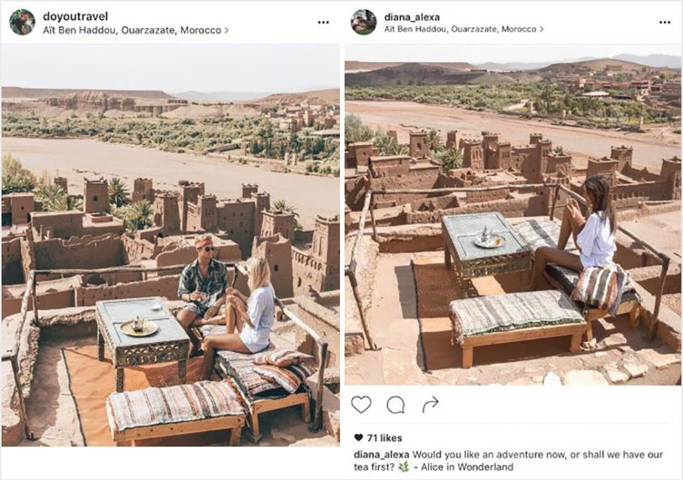This screenshot has width=683, height=480.
Task: Open diana_alexa's Aït Ben Haddou location link
Action: (460, 29)
